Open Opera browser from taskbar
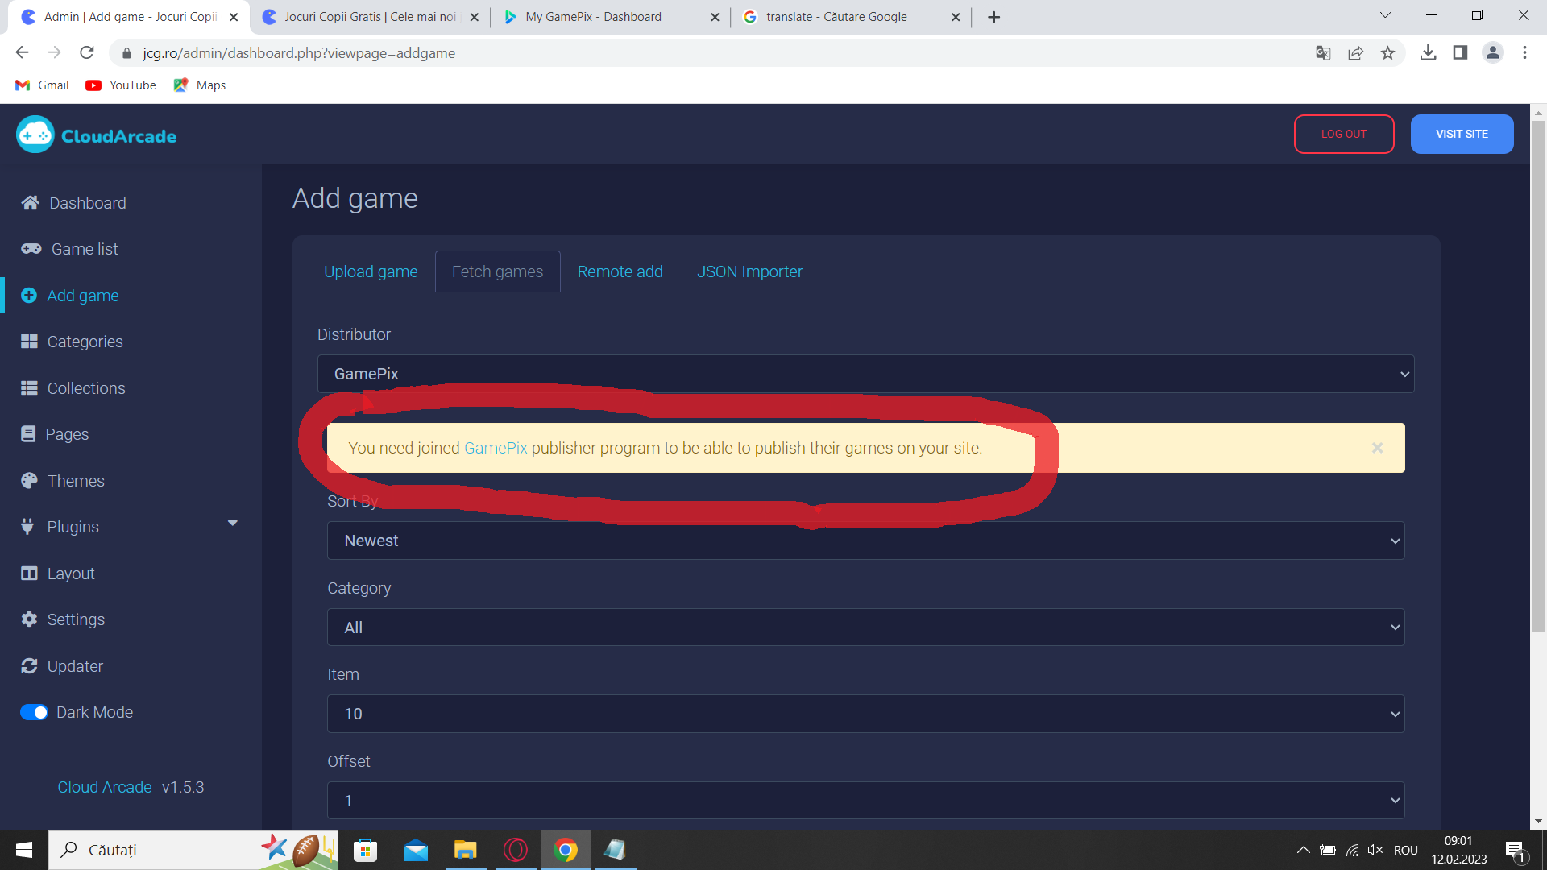 pyautogui.click(x=515, y=850)
